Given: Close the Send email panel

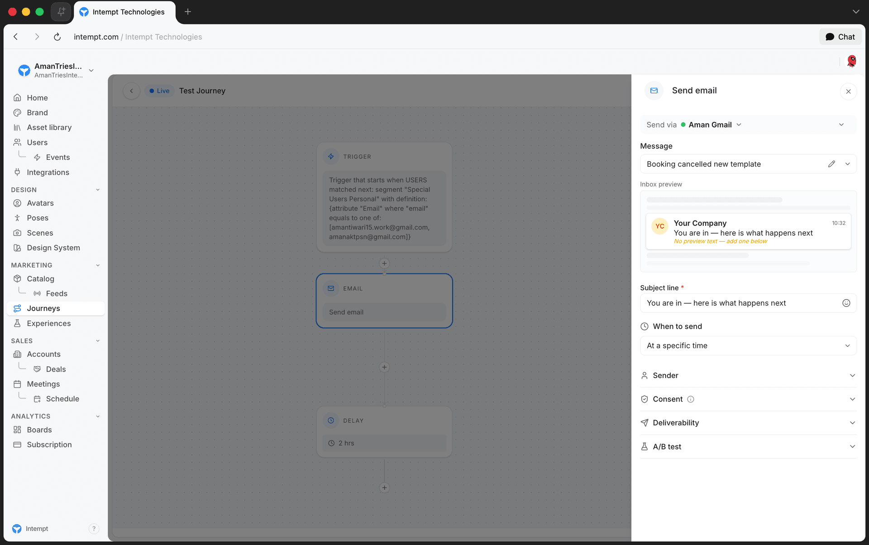Looking at the screenshot, I should (x=848, y=92).
